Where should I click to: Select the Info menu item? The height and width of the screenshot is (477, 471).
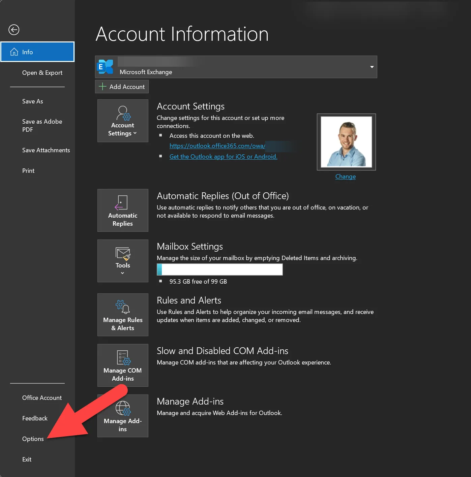pyautogui.click(x=37, y=52)
